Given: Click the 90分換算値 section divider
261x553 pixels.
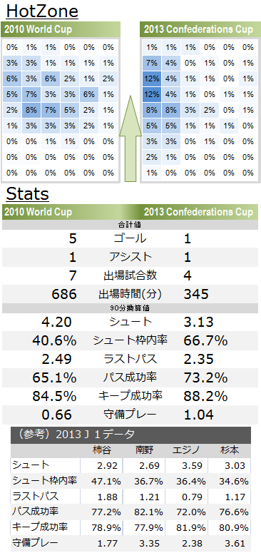Looking at the screenshot, I should (x=130, y=308).
